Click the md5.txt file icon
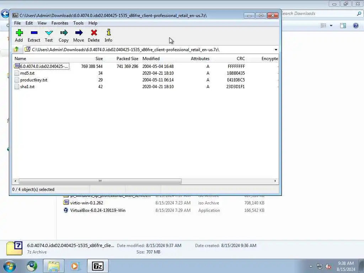This screenshot has width=364, height=273. (x=17, y=73)
